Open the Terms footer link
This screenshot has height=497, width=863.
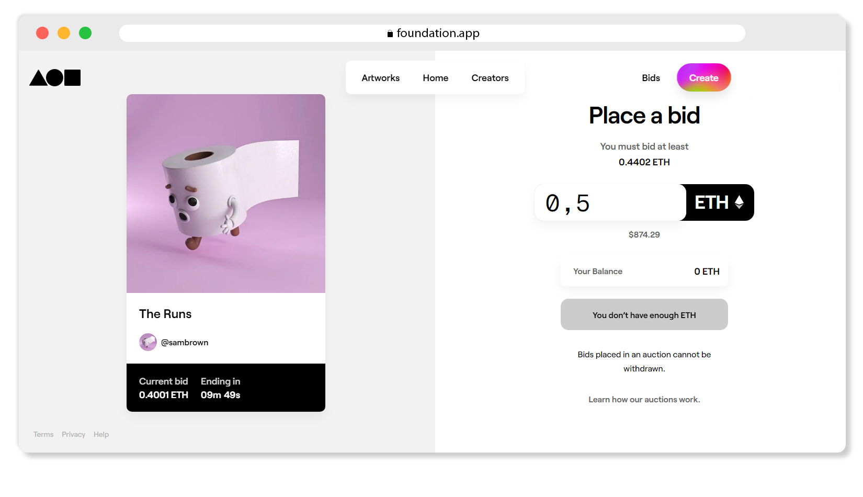click(x=43, y=435)
